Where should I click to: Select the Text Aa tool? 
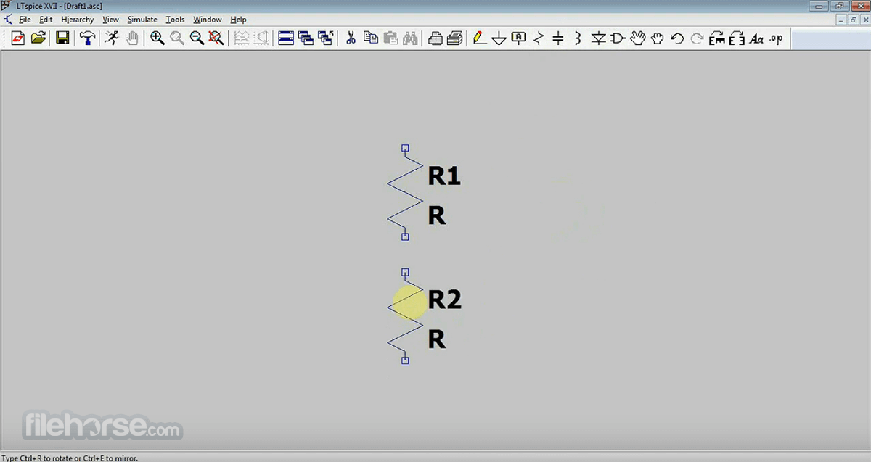[756, 38]
